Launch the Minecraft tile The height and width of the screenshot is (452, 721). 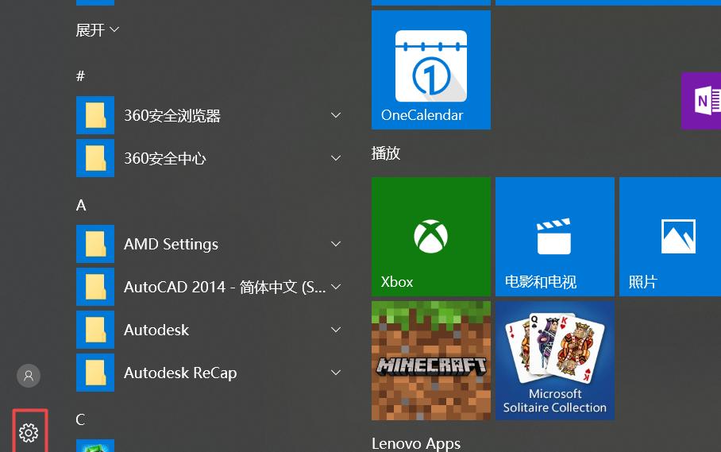pyautogui.click(x=431, y=361)
